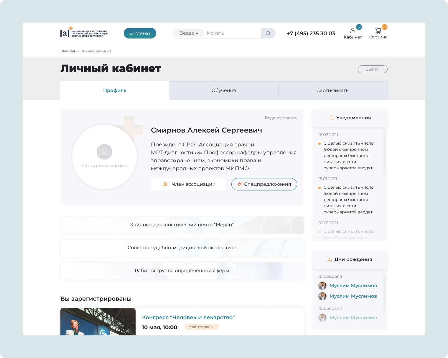Click first Муслим Муслимов avatar
448x358 pixels.
click(x=322, y=286)
